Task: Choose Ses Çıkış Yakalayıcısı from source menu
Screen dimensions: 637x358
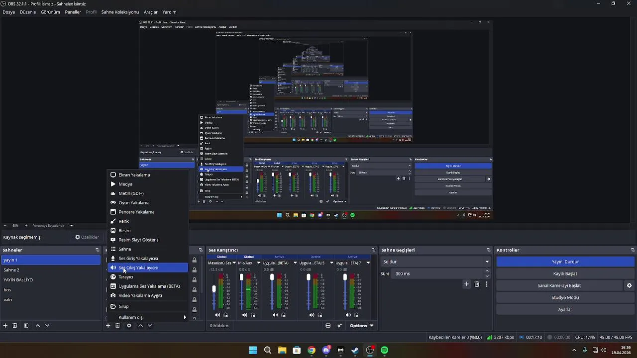Action: tap(148, 268)
